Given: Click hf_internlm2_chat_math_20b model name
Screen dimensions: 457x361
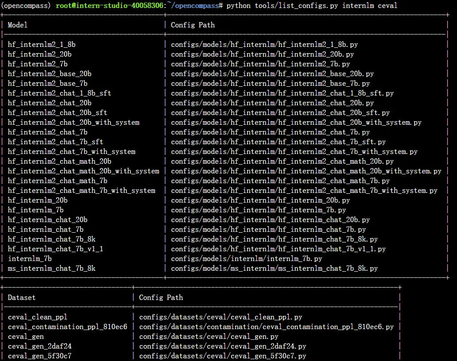Looking at the screenshot, I should (60, 161).
